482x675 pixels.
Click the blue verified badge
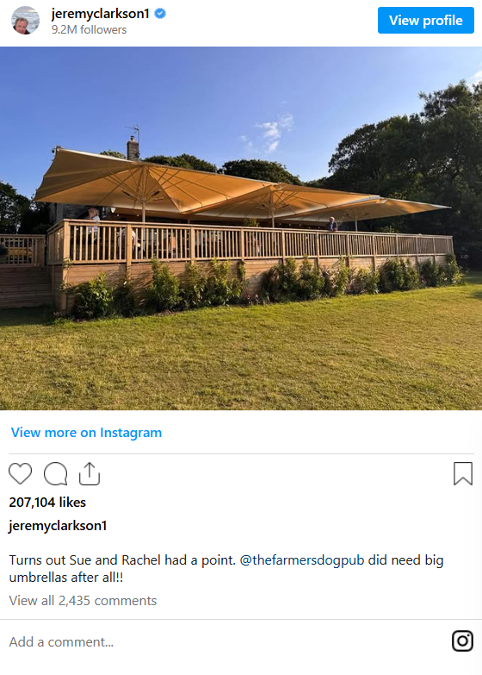[x=160, y=14]
